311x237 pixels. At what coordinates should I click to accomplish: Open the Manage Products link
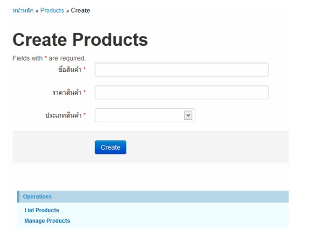(47, 221)
